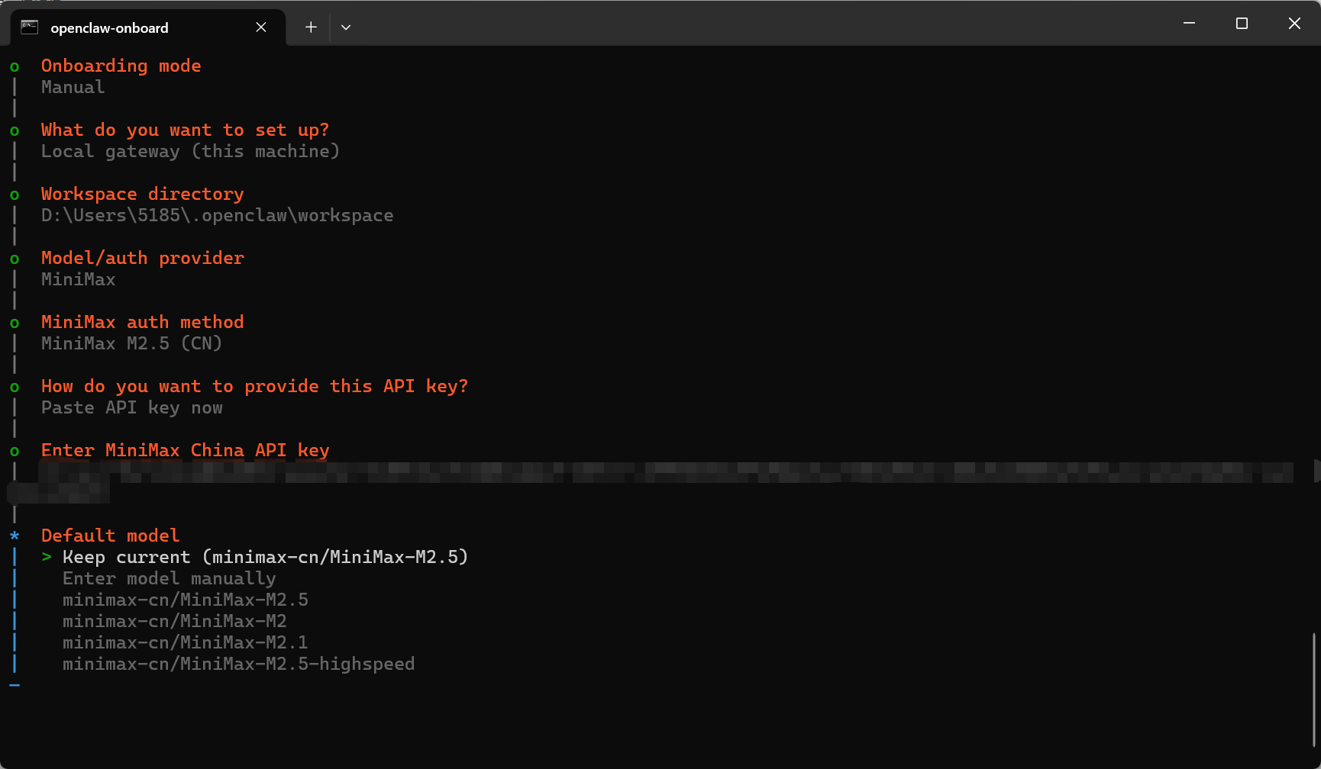Viewport: 1321px width, 769px height.
Task: Click the green selection arrow marker
Action: click(x=47, y=557)
